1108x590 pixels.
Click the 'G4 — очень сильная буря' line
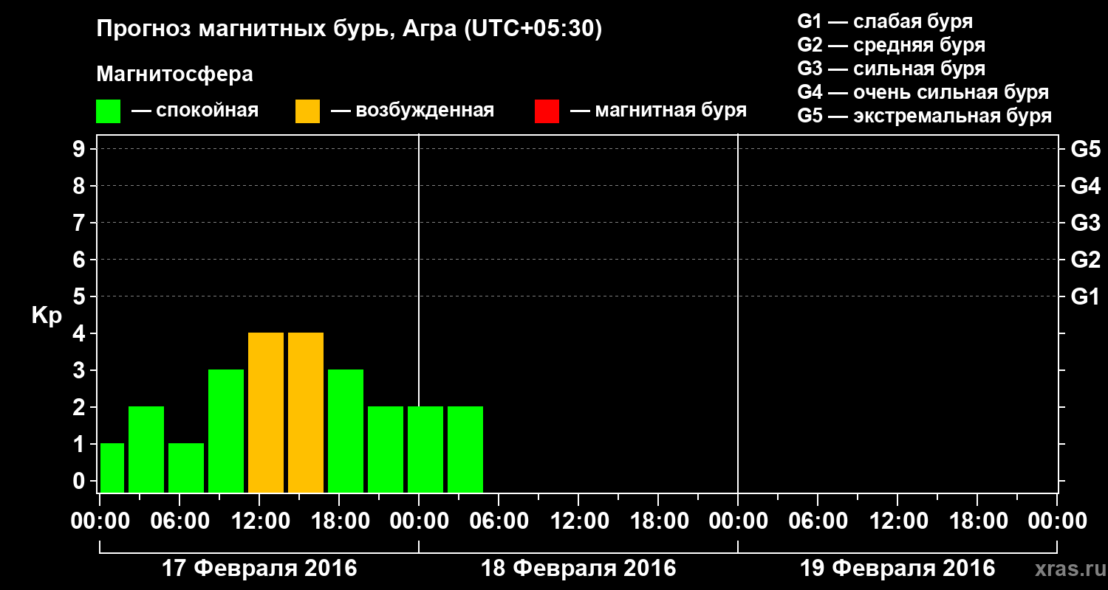tap(923, 92)
